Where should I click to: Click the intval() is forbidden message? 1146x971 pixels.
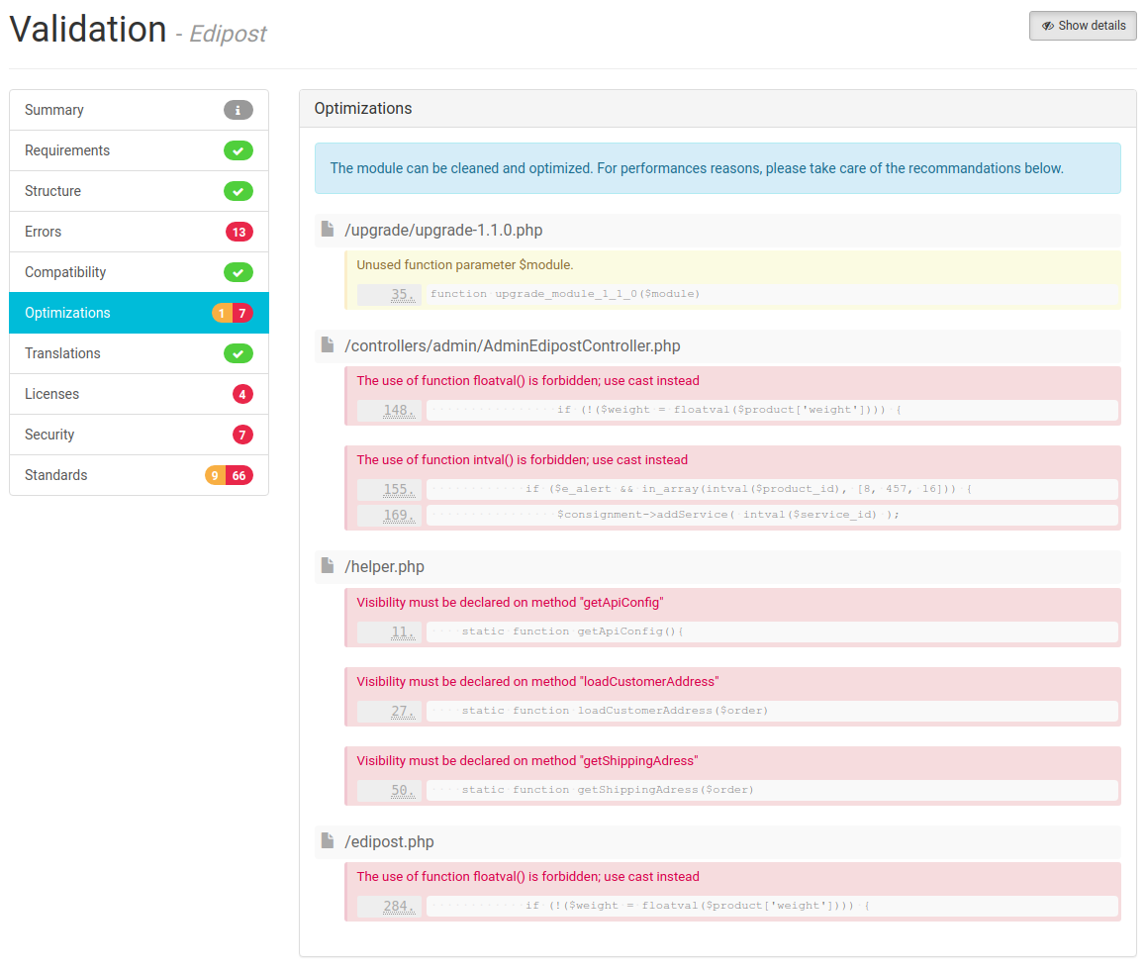coord(522,460)
